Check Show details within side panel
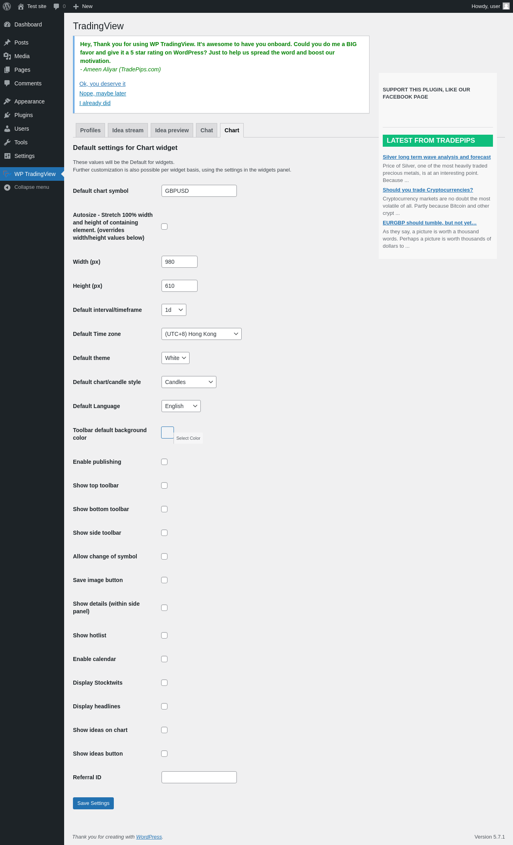513x845 pixels. [164, 608]
